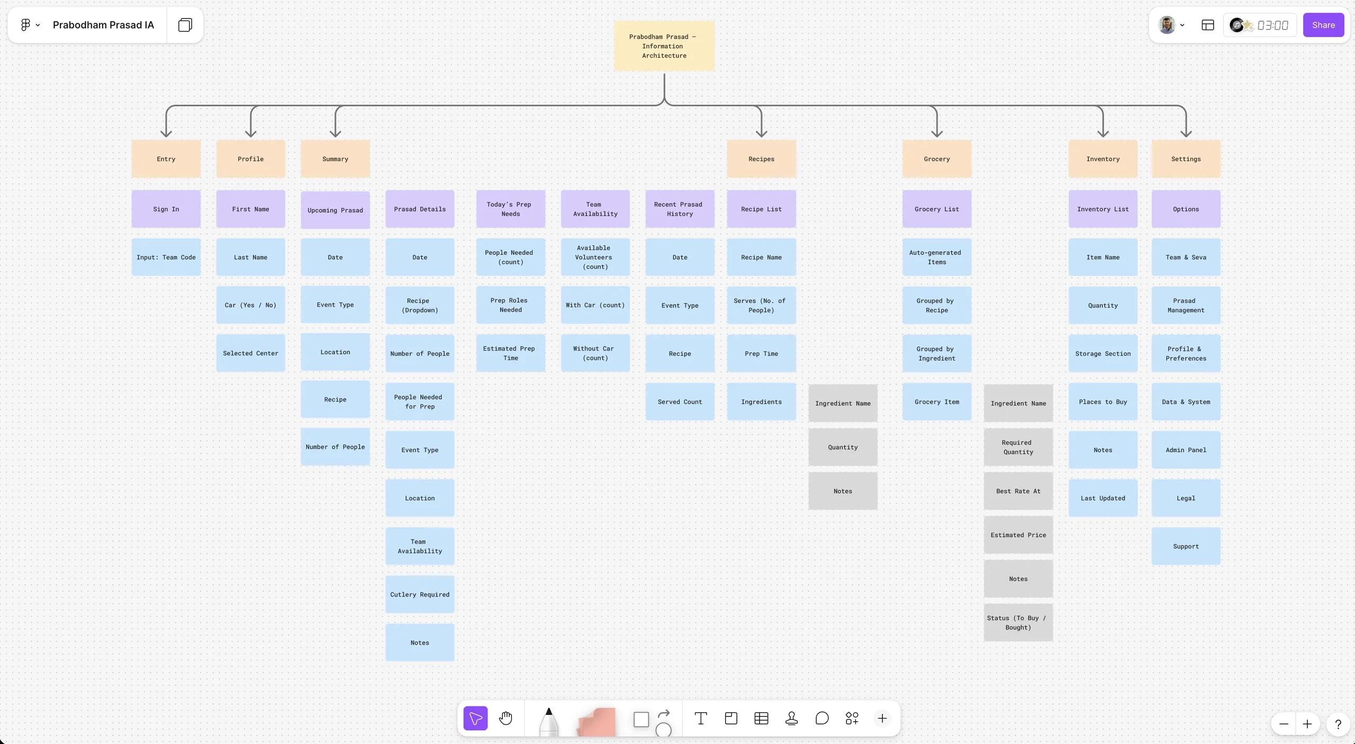Start the 03:00 countdown timer
The height and width of the screenshot is (744, 1355).
pos(1273,25)
